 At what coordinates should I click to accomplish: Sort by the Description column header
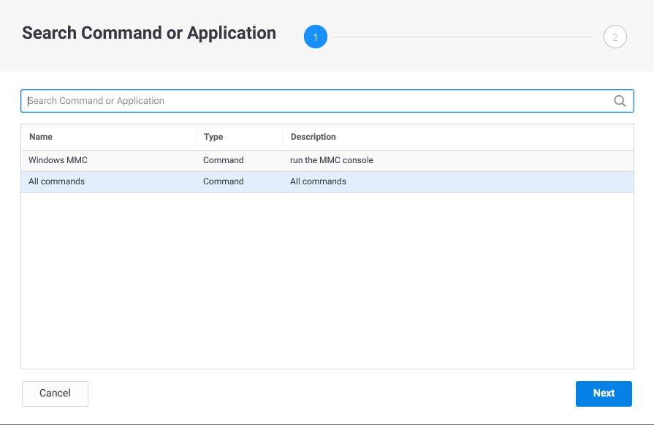313,137
